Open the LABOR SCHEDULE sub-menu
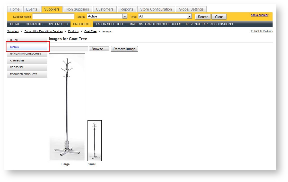The width and height of the screenshot is (288, 182). click(110, 24)
